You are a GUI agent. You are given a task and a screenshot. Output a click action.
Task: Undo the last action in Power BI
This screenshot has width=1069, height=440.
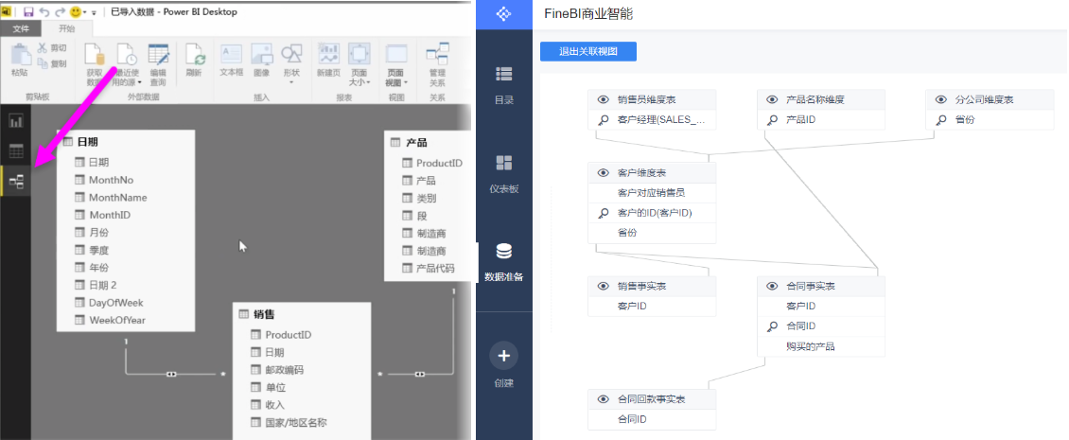pyautogui.click(x=44, y=11)
